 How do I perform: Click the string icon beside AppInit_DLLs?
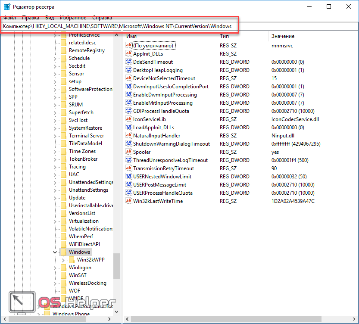coord(129,54)
